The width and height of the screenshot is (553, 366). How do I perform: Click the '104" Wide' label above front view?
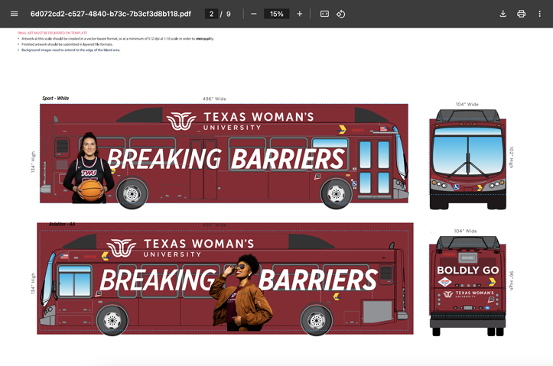pos(467,104)
